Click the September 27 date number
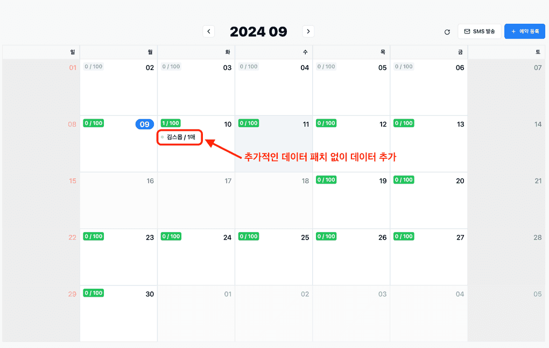The image size is (549, 348). [x=460, y=236]
